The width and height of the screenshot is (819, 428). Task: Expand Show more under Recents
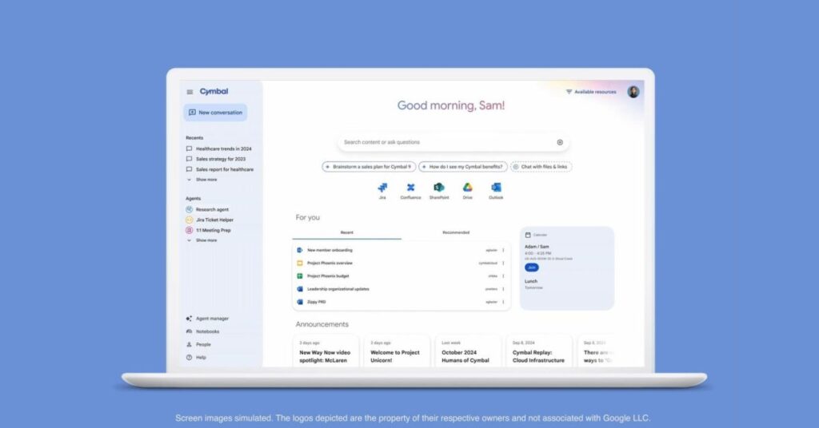[202, 180]
